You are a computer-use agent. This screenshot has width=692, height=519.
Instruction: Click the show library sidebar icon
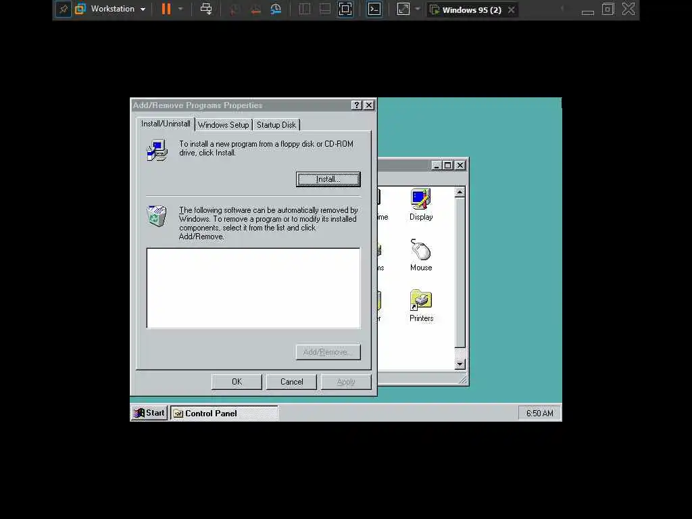click(x=305, y=9)
